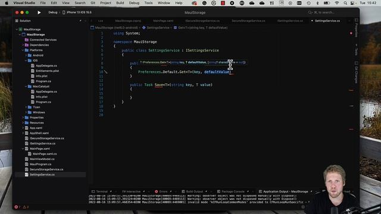Image resolution: width=381 pixels, height=214 pixels.
Task: Open the Build menu
Action: (120, 3)
